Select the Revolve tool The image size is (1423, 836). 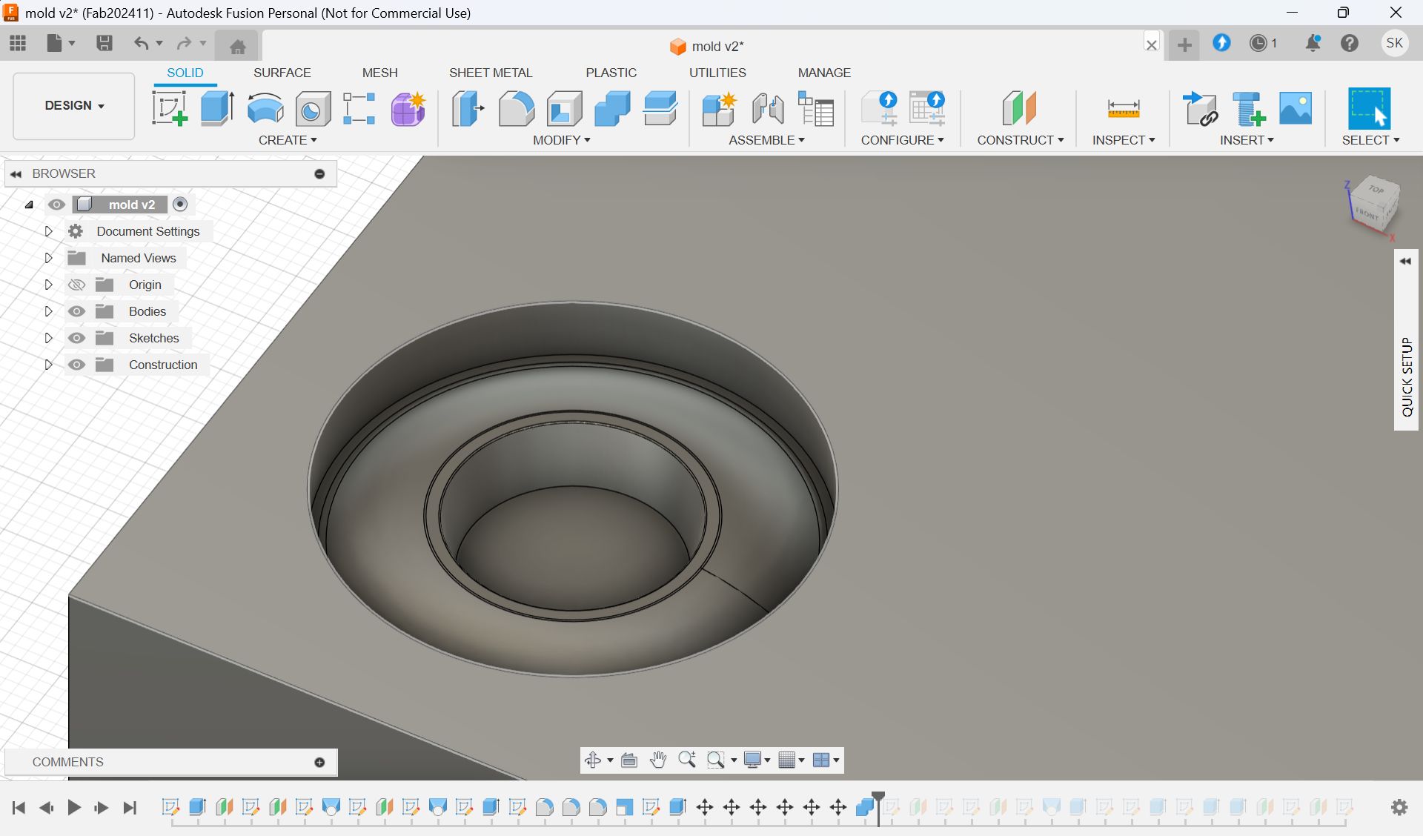click(x=265, y=109)
